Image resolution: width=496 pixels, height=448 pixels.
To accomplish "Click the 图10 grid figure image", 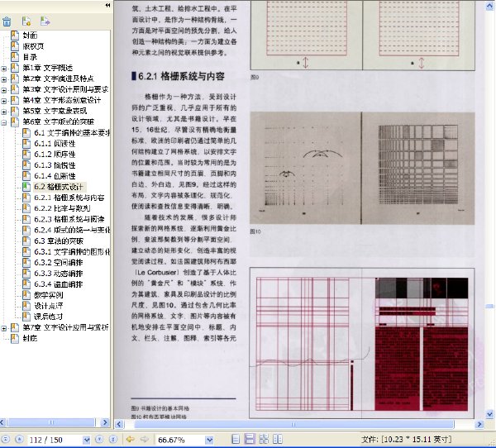I will point(362,168).
